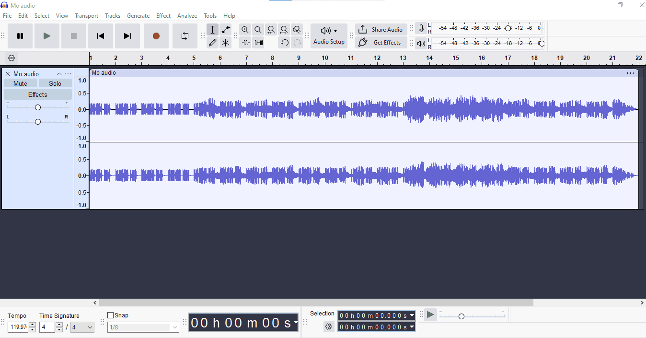Viewport: 646px width, 338px height.
Task: Open the File menu
Action: click(x=7, y=16)
